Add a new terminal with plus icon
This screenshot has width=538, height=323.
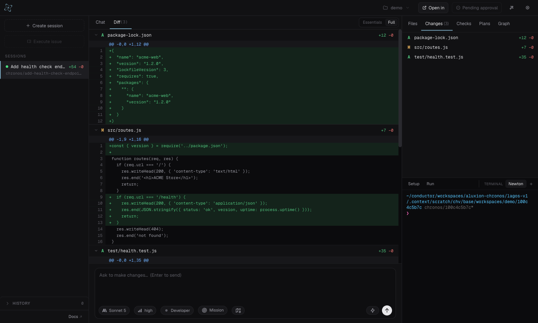click(531, 184)
